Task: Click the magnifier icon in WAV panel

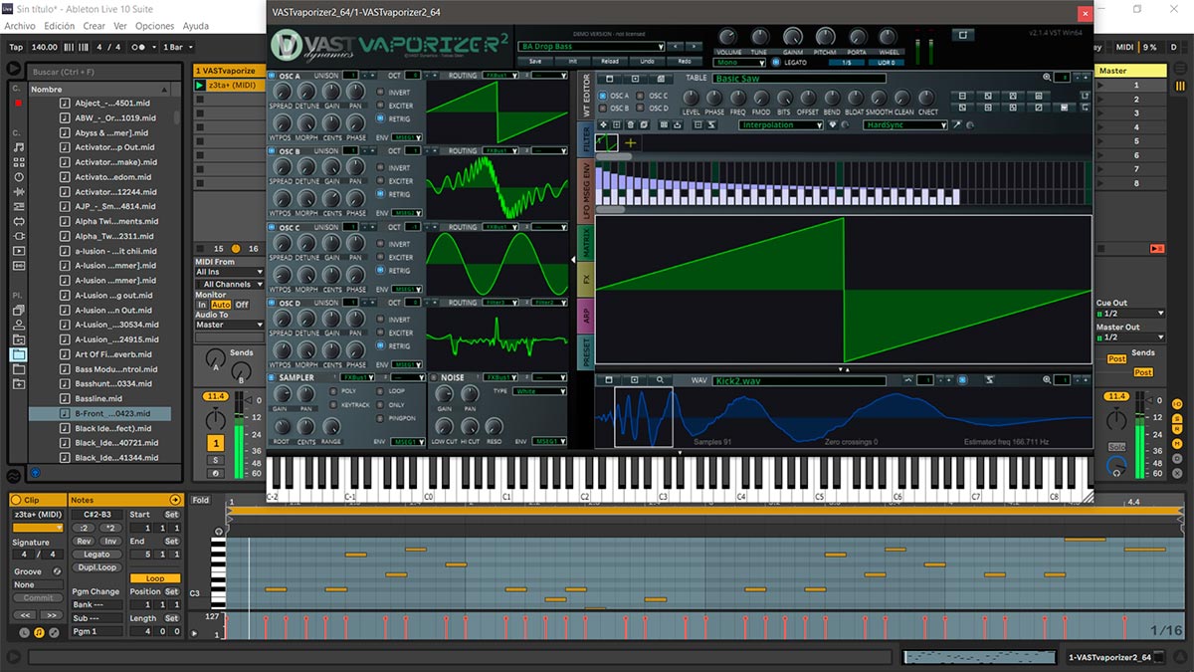Action: (660, 380)
